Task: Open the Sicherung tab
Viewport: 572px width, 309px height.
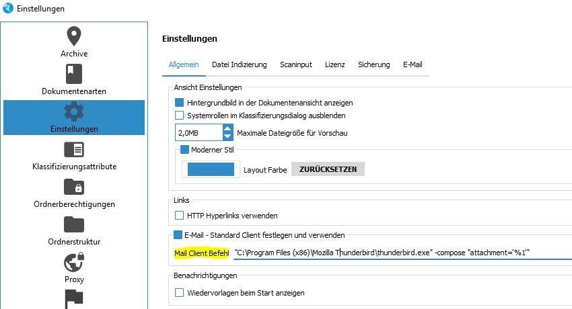Action: point(373,64)
